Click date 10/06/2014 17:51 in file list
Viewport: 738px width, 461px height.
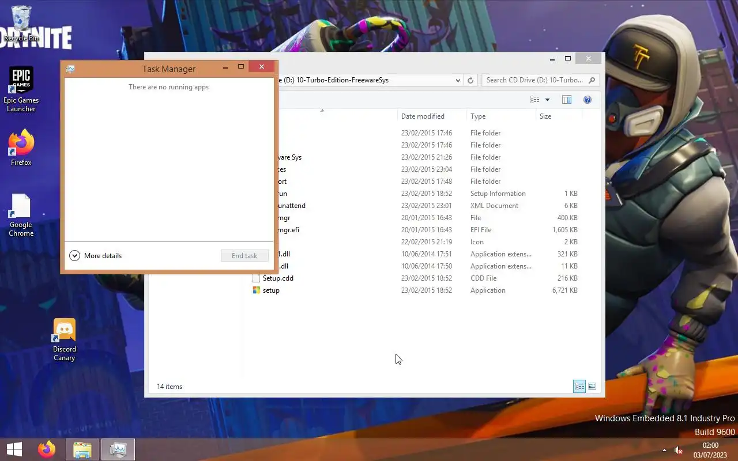(427, 254)
